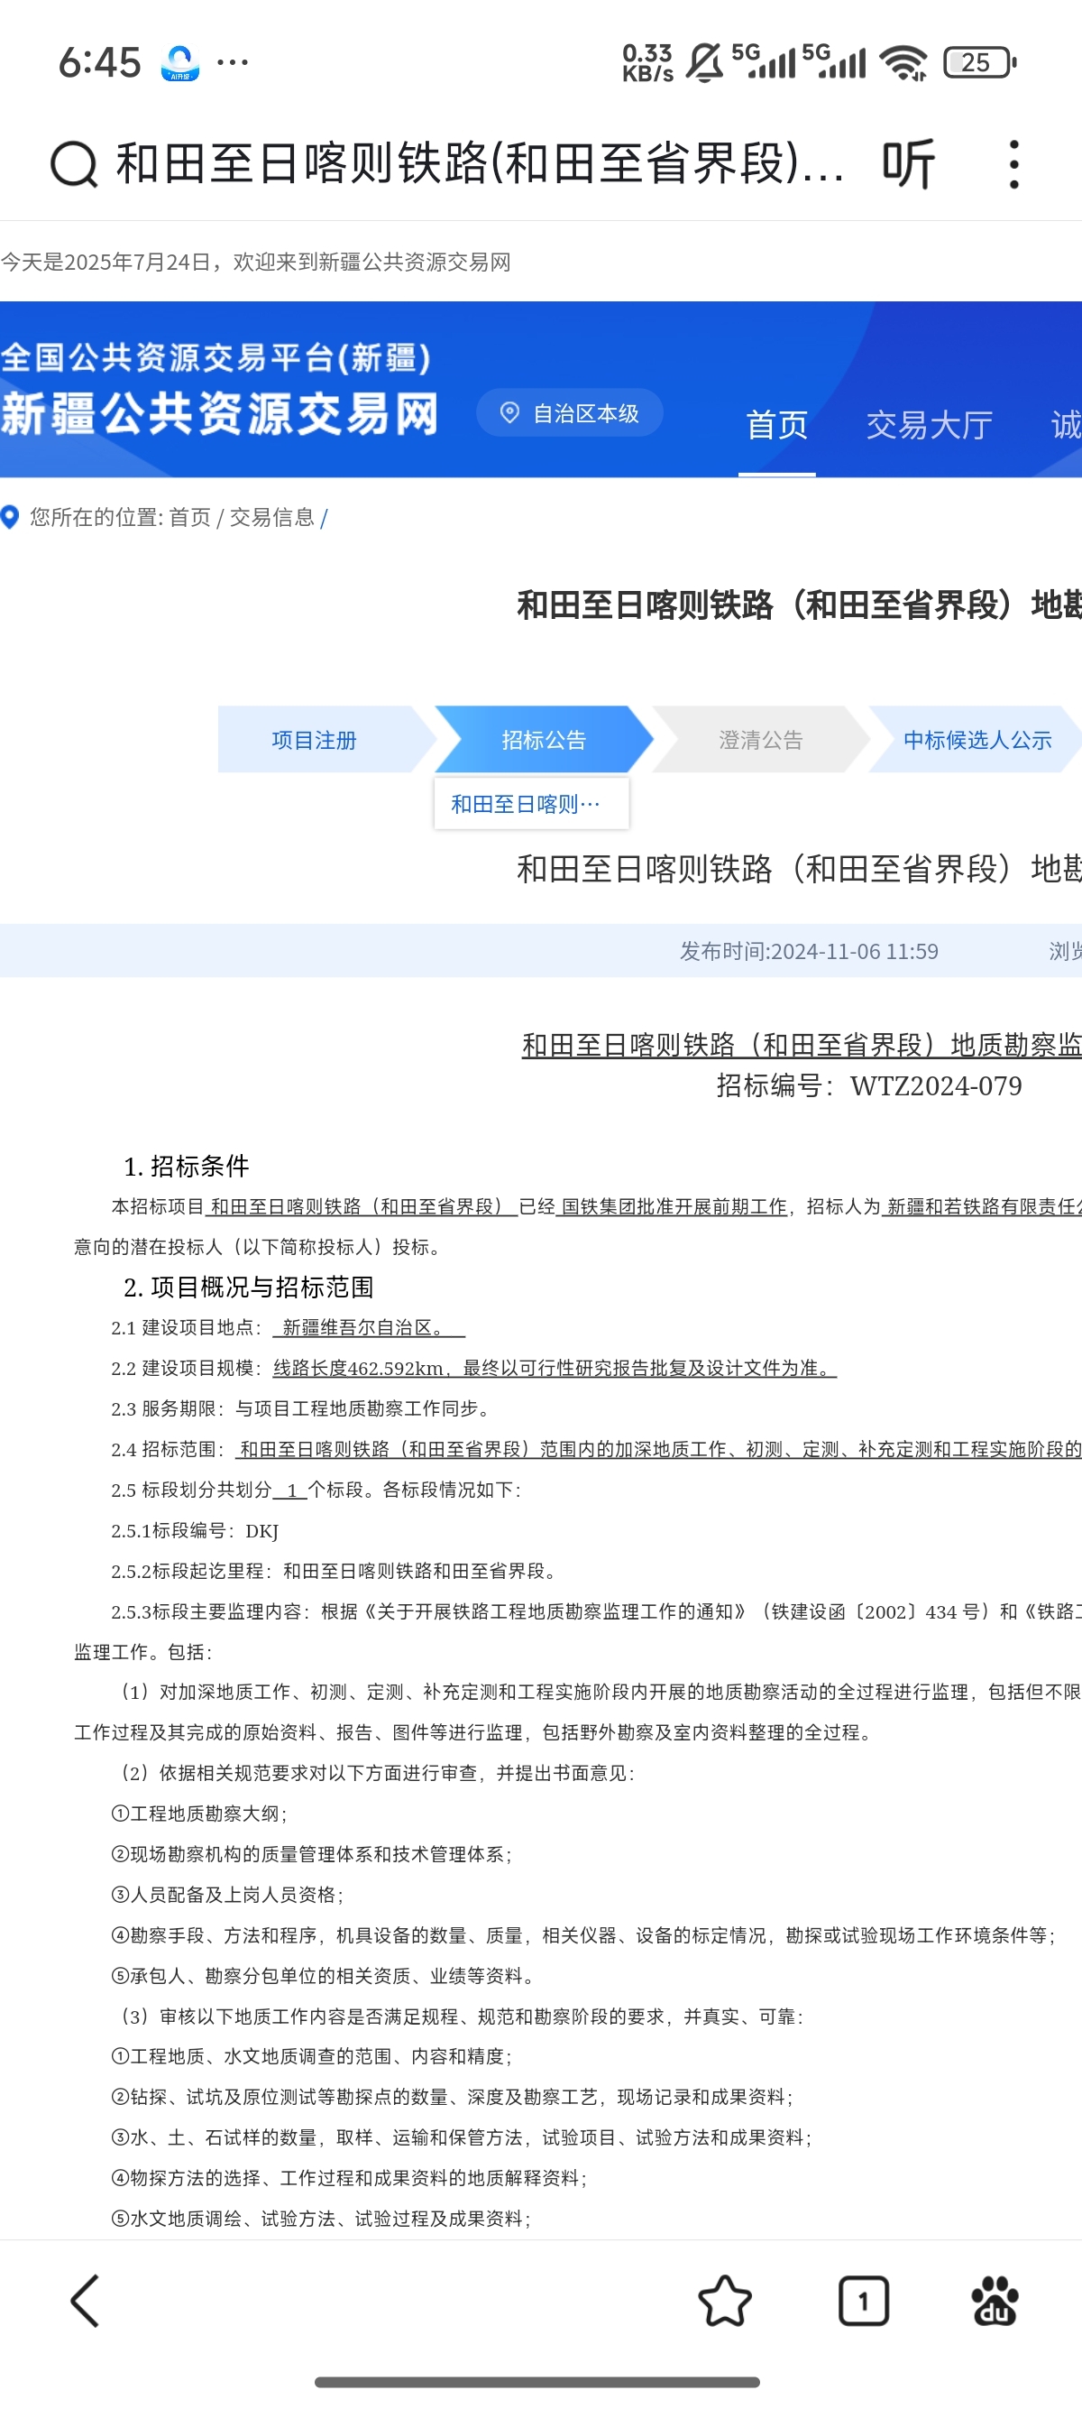Open the 交易大厅 tab
Screen dimensions: 1082x2409
(x=929, y=426)
